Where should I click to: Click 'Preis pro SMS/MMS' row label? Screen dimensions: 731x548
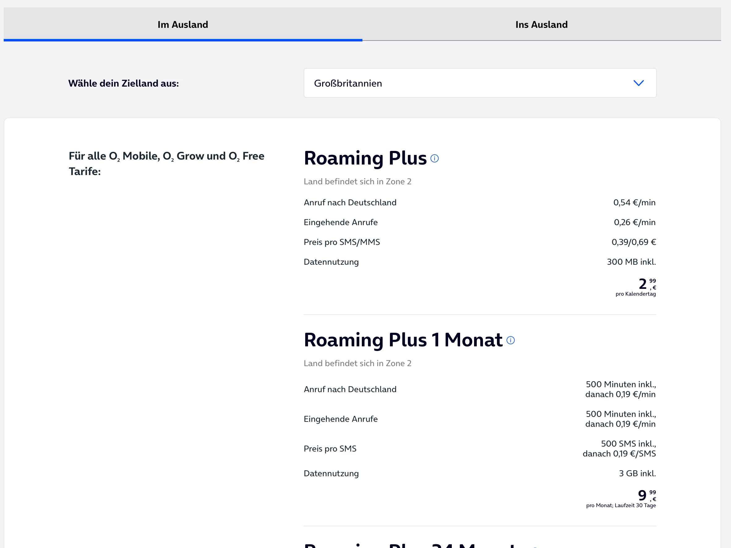click(x=341, y=242)
